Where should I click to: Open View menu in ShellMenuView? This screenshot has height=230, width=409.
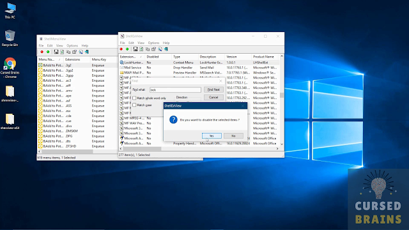point(59,45)
